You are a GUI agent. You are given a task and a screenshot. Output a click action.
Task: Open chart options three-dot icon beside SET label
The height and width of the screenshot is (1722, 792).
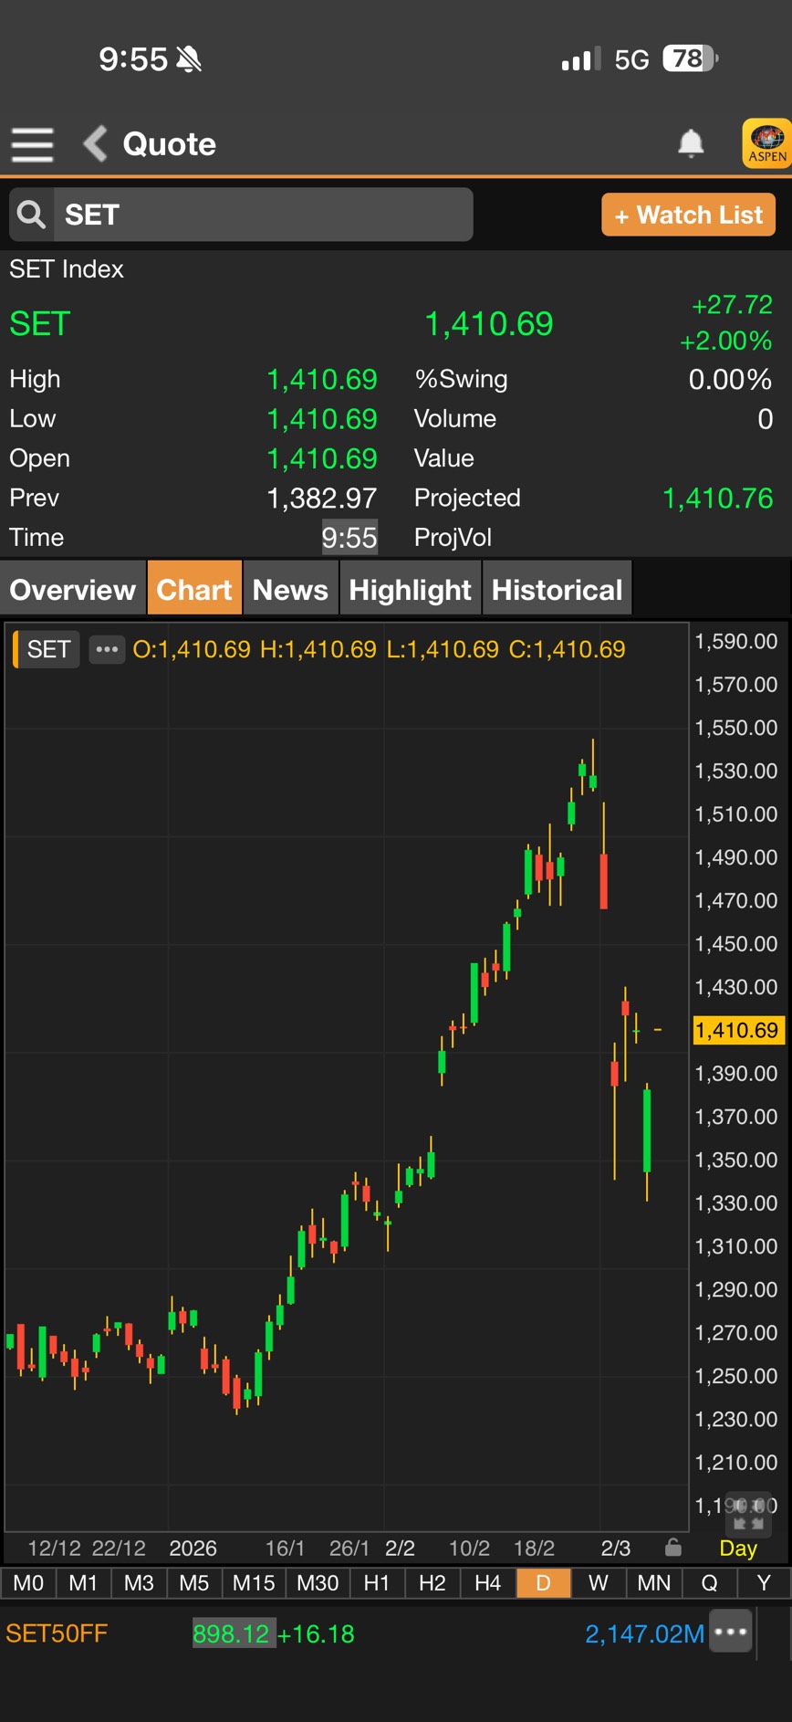(x=107, y=649)
